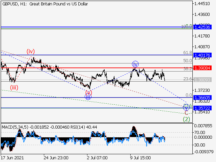Viewport: 216px width, 162px height.
Task: Click the RSI(14) 40.44 indicator readout
Action: coord(84,127)
